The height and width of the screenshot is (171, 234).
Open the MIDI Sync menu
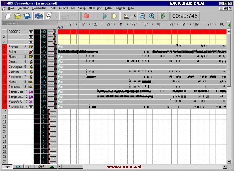[95, 8]
